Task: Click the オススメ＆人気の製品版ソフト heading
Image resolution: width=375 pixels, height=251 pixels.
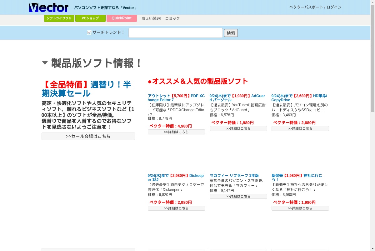Action: click(x=198, y=81)
